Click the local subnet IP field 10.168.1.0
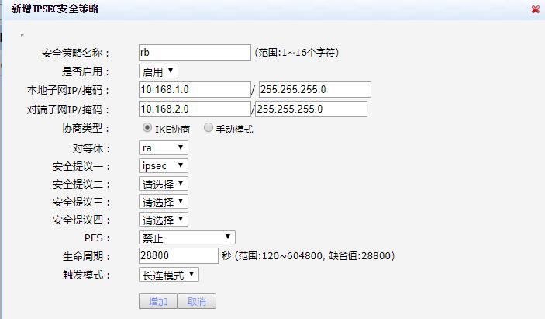545x319 pixels. pyautogui.click(x=194, y=90)
